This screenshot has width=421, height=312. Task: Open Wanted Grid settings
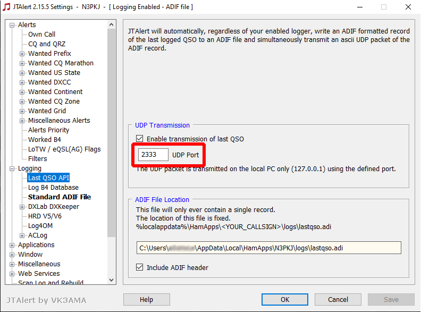tap(47, 111)
